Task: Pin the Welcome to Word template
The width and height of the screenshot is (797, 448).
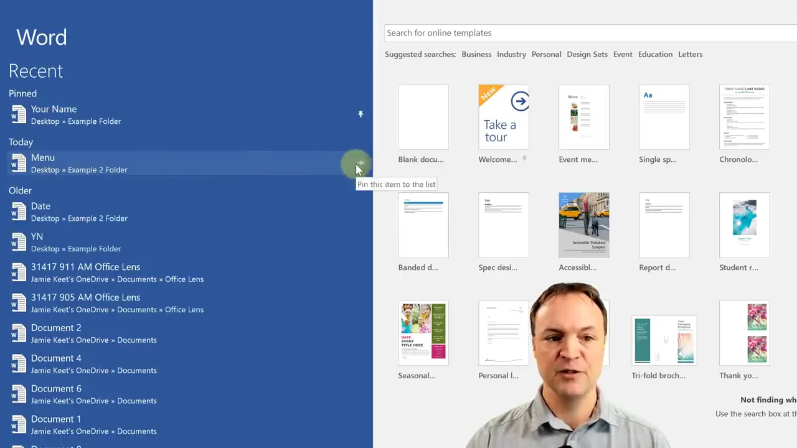Action: (524, 159)
